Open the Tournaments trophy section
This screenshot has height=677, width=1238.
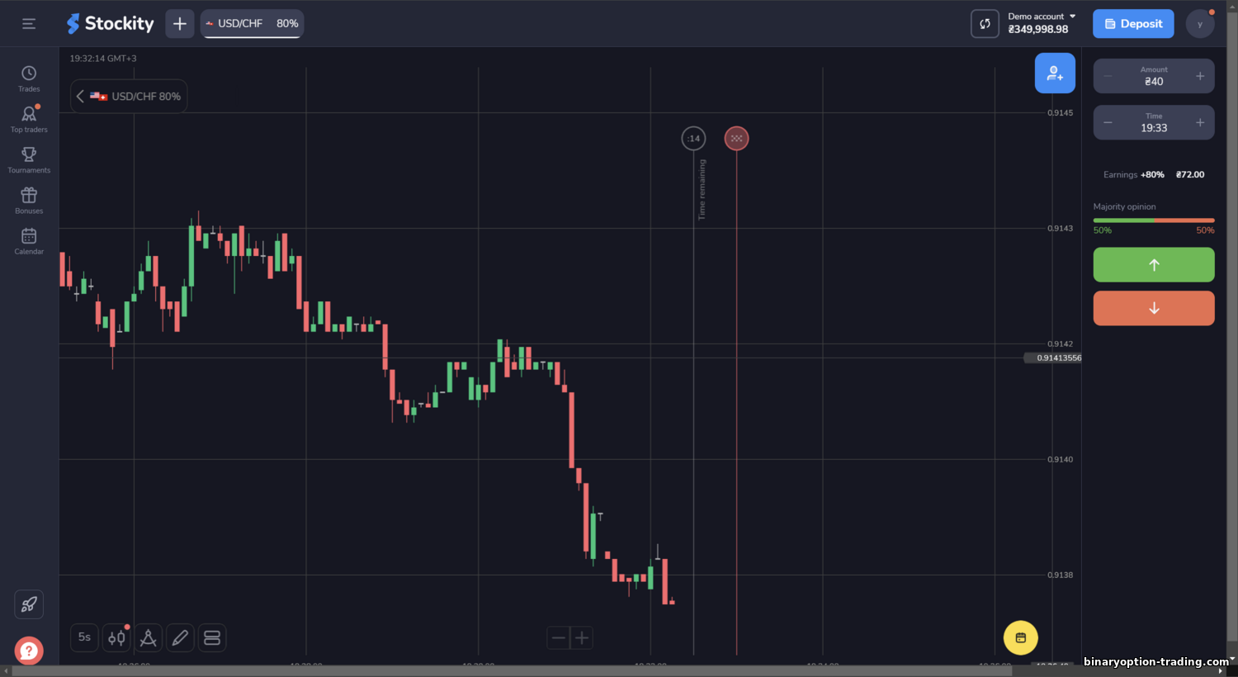pos(29,159)
